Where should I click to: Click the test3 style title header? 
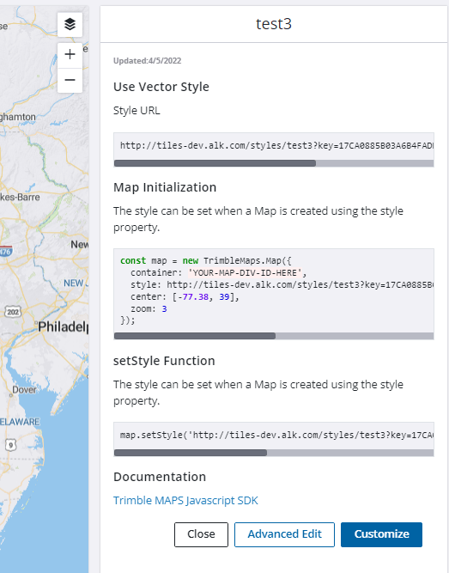tap(274, 24)
